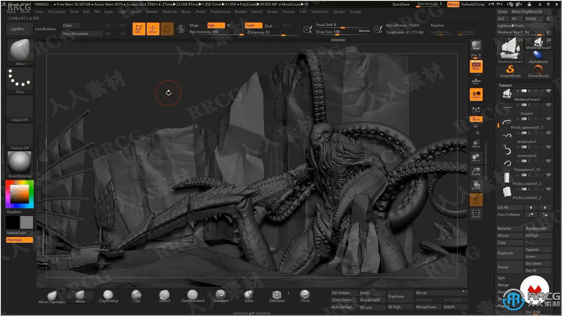562x316 pixels.
Task: Pick the EraserBrush tool
Action: (538, 71)
